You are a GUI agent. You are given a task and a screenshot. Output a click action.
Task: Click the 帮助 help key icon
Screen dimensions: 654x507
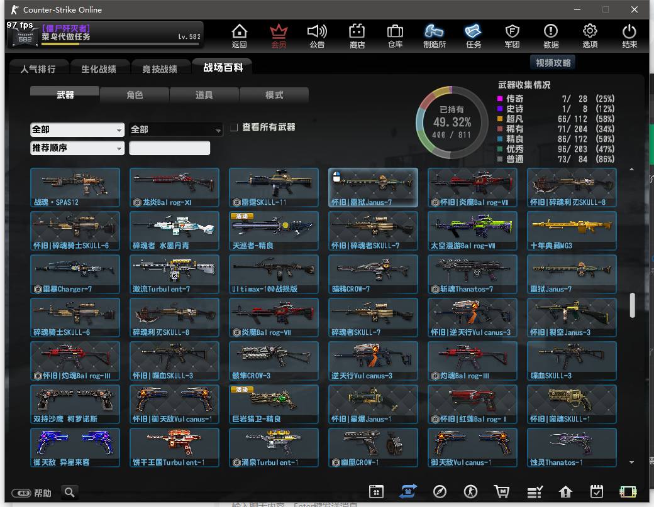(x=21, y=493)
